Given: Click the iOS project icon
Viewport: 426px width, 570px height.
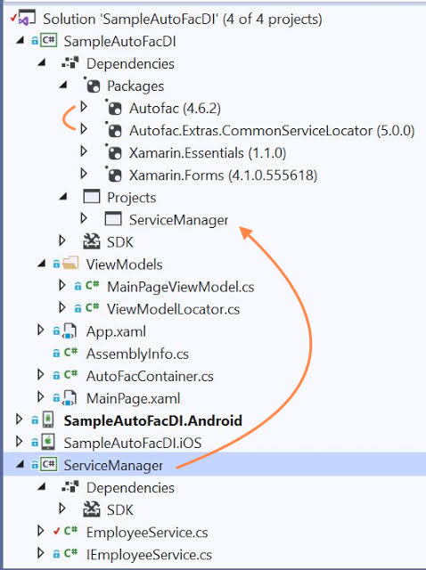Looking at the screenshot, I should (x=48, y=442).
